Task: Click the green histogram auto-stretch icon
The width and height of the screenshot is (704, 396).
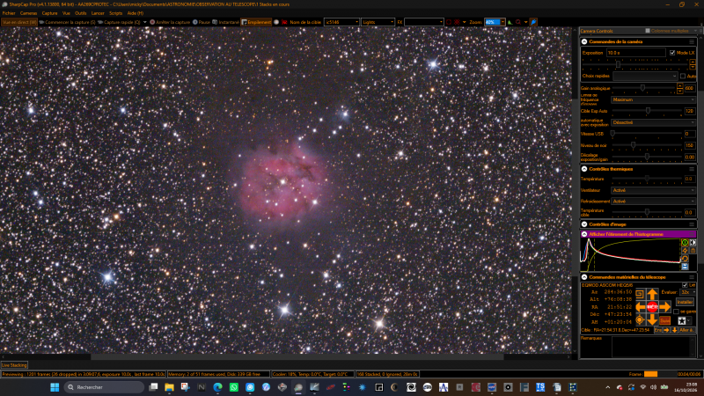Action: 685,243
